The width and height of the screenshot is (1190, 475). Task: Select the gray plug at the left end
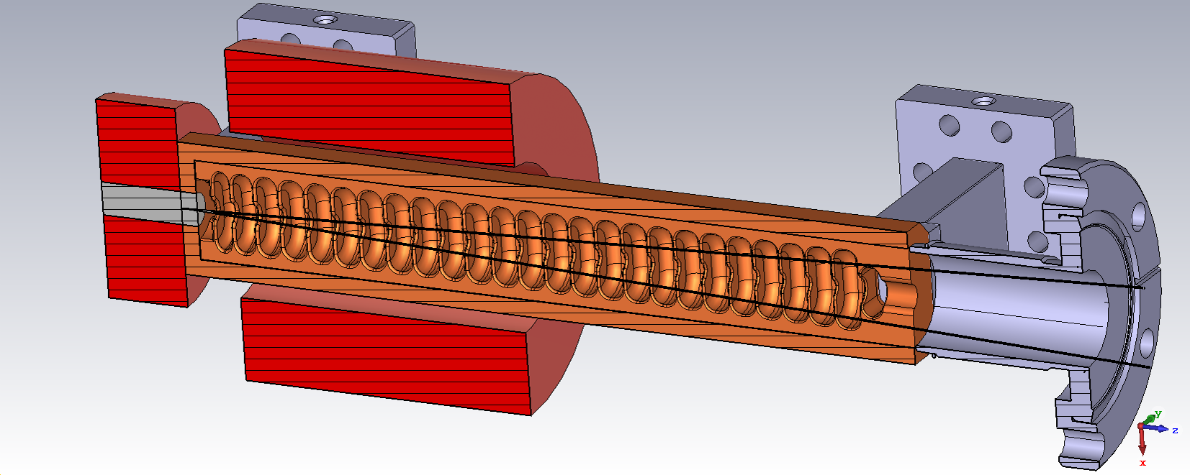[148, 204]
